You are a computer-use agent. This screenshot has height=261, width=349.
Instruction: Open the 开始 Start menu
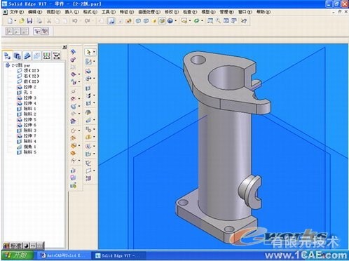click(x=17, y=255)
